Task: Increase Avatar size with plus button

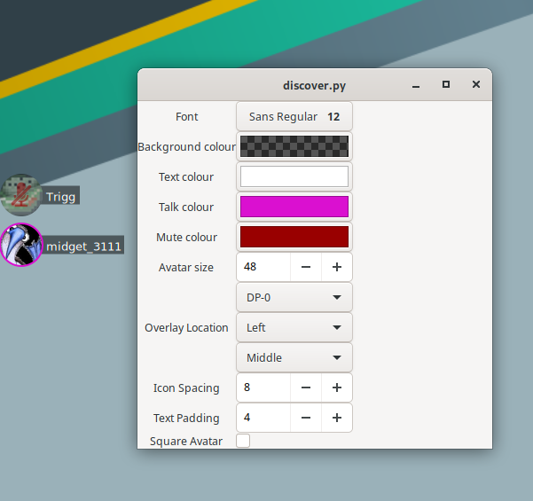Action: coord(337,267)
